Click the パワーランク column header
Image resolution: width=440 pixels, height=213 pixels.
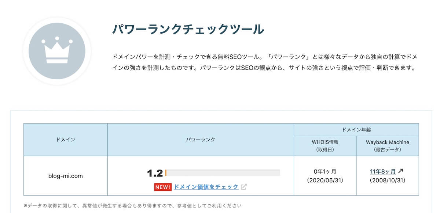coord(201,140)
